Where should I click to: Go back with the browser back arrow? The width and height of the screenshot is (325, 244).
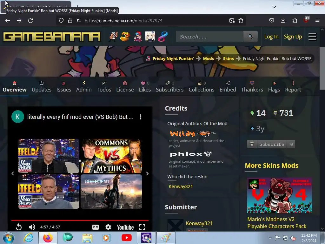[x=8, y=21]
